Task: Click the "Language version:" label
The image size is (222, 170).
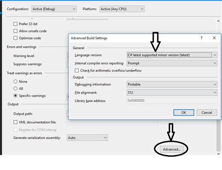Action: (89, 55)
